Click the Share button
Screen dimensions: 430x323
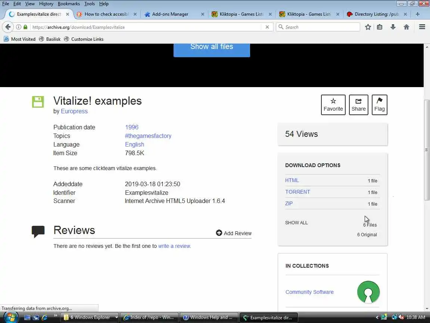pyautogui.click(x=358, y=105)
